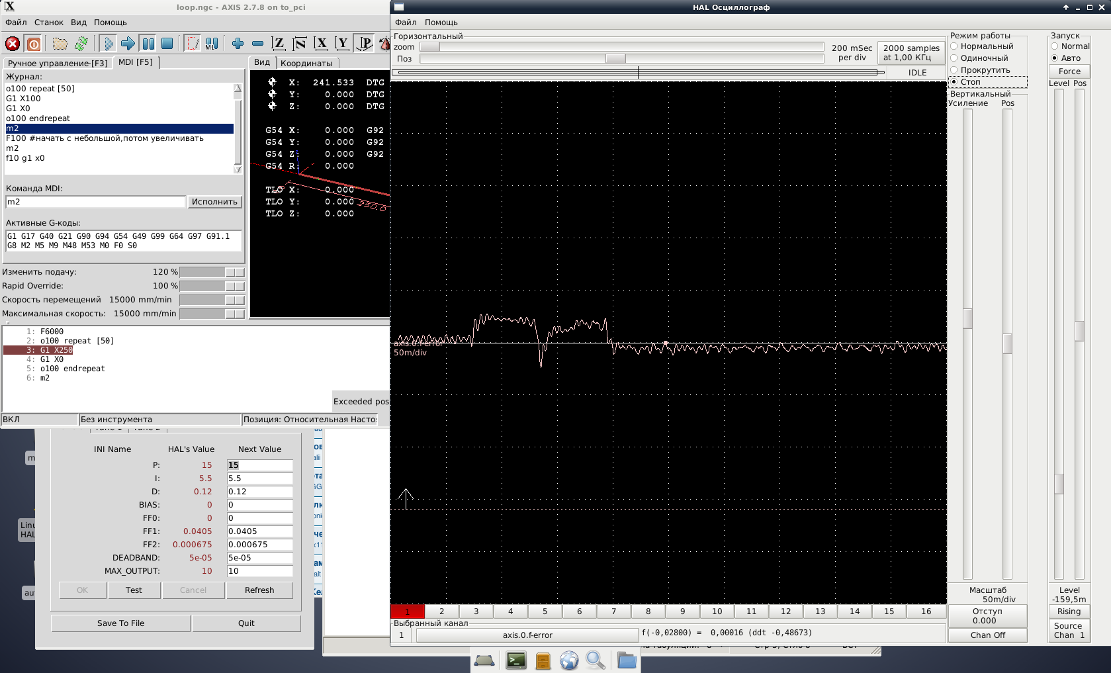Select the Нормальный run mode radio

954,46
